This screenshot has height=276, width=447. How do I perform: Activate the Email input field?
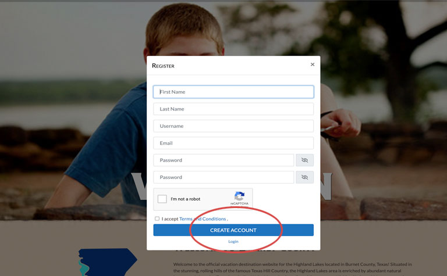(x=233, y=143)
